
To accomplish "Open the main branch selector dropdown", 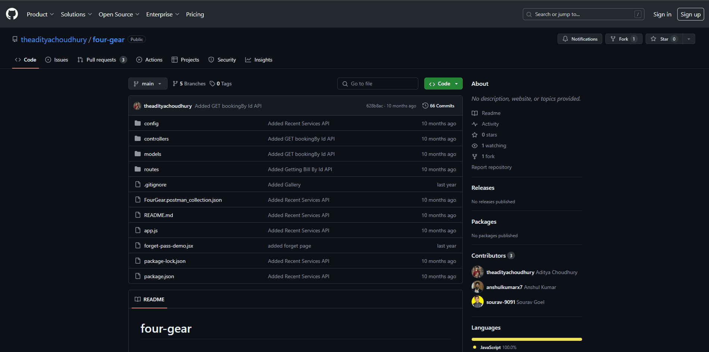I will coord(148,84).
